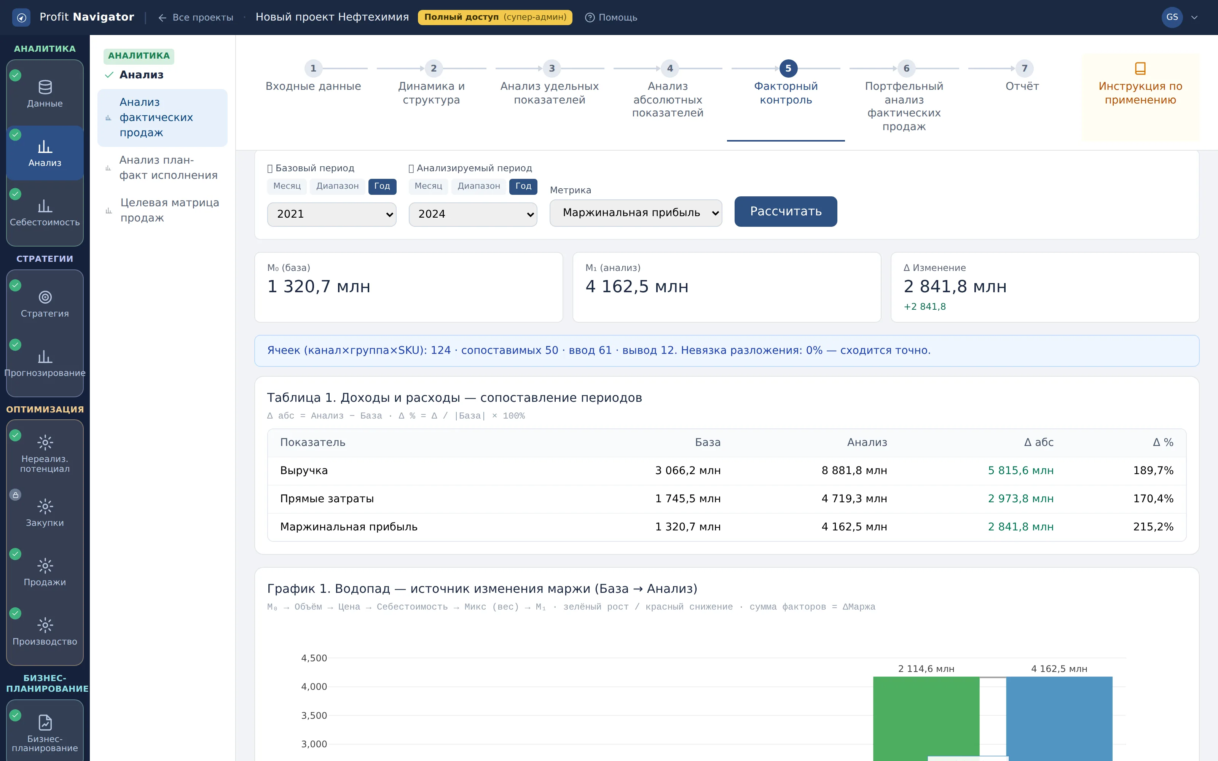Open the Данные section icon in sidebar

[45, 87]
